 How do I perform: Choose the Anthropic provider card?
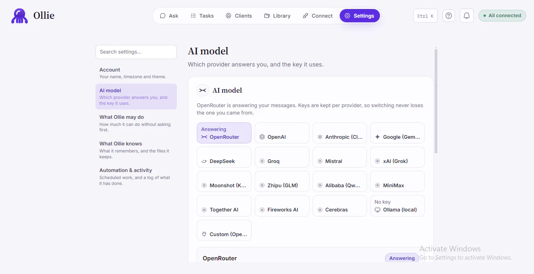[x=340, y=133]
